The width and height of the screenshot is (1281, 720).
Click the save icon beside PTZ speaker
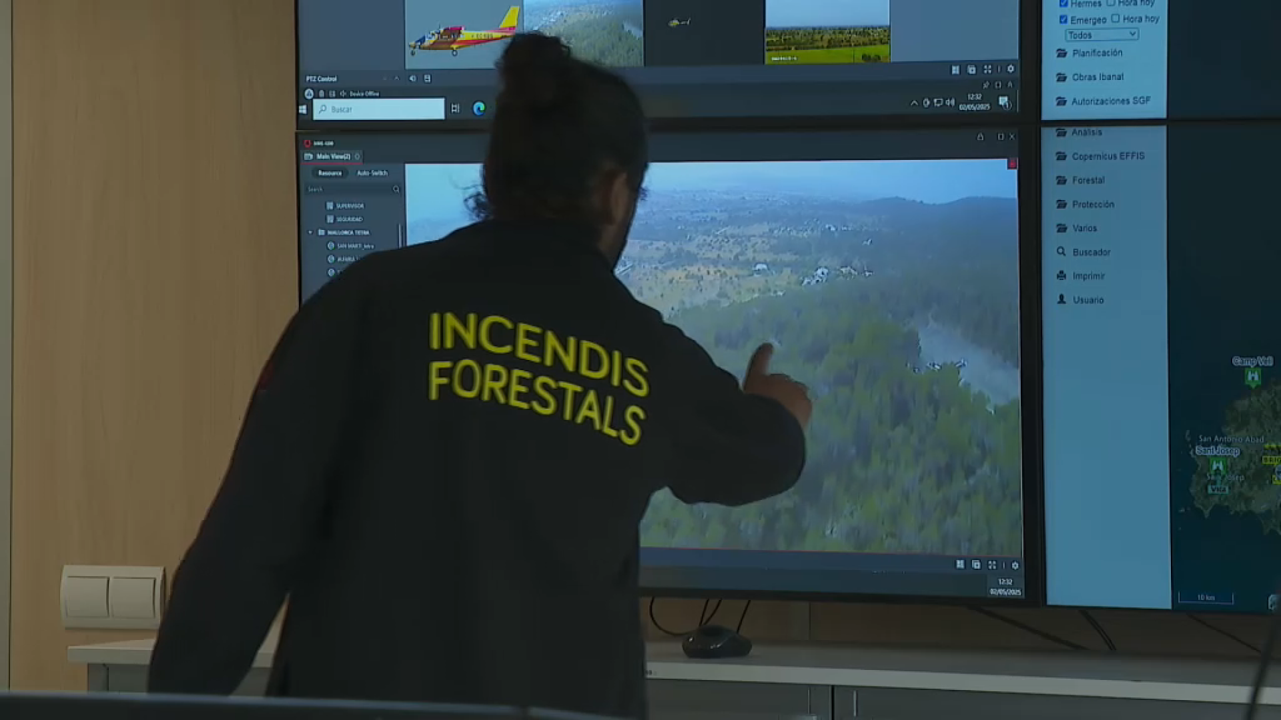coord(428,78)
